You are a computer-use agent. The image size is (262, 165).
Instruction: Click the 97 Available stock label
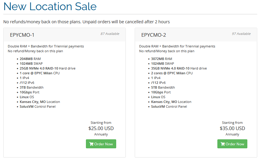point(241,34)
